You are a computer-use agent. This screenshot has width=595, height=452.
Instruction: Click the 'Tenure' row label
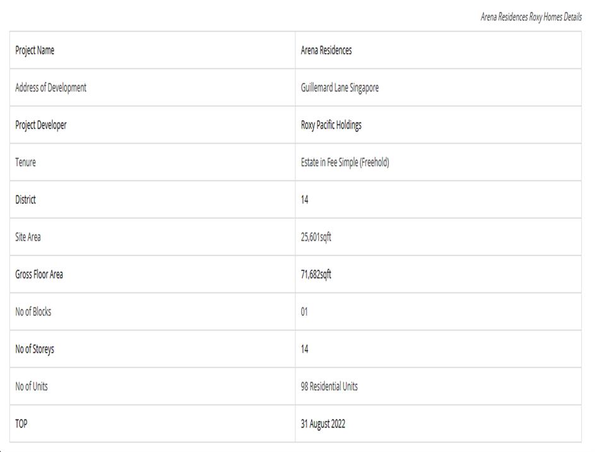[26, 163]
